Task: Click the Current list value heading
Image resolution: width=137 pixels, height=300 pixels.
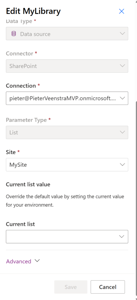Action: pos(28,185)
